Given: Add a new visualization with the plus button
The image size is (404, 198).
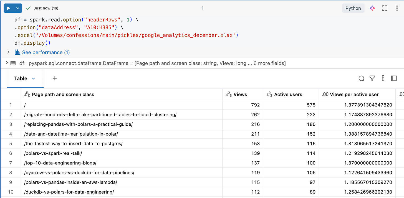Looking at the screenshot, I should coord(55,78).
